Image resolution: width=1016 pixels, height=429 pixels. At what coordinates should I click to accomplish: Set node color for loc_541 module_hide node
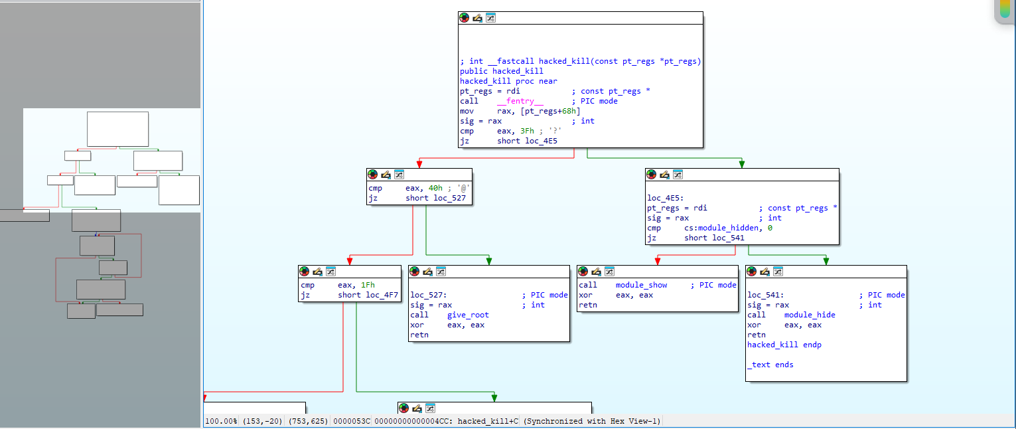tap(752, 271)
